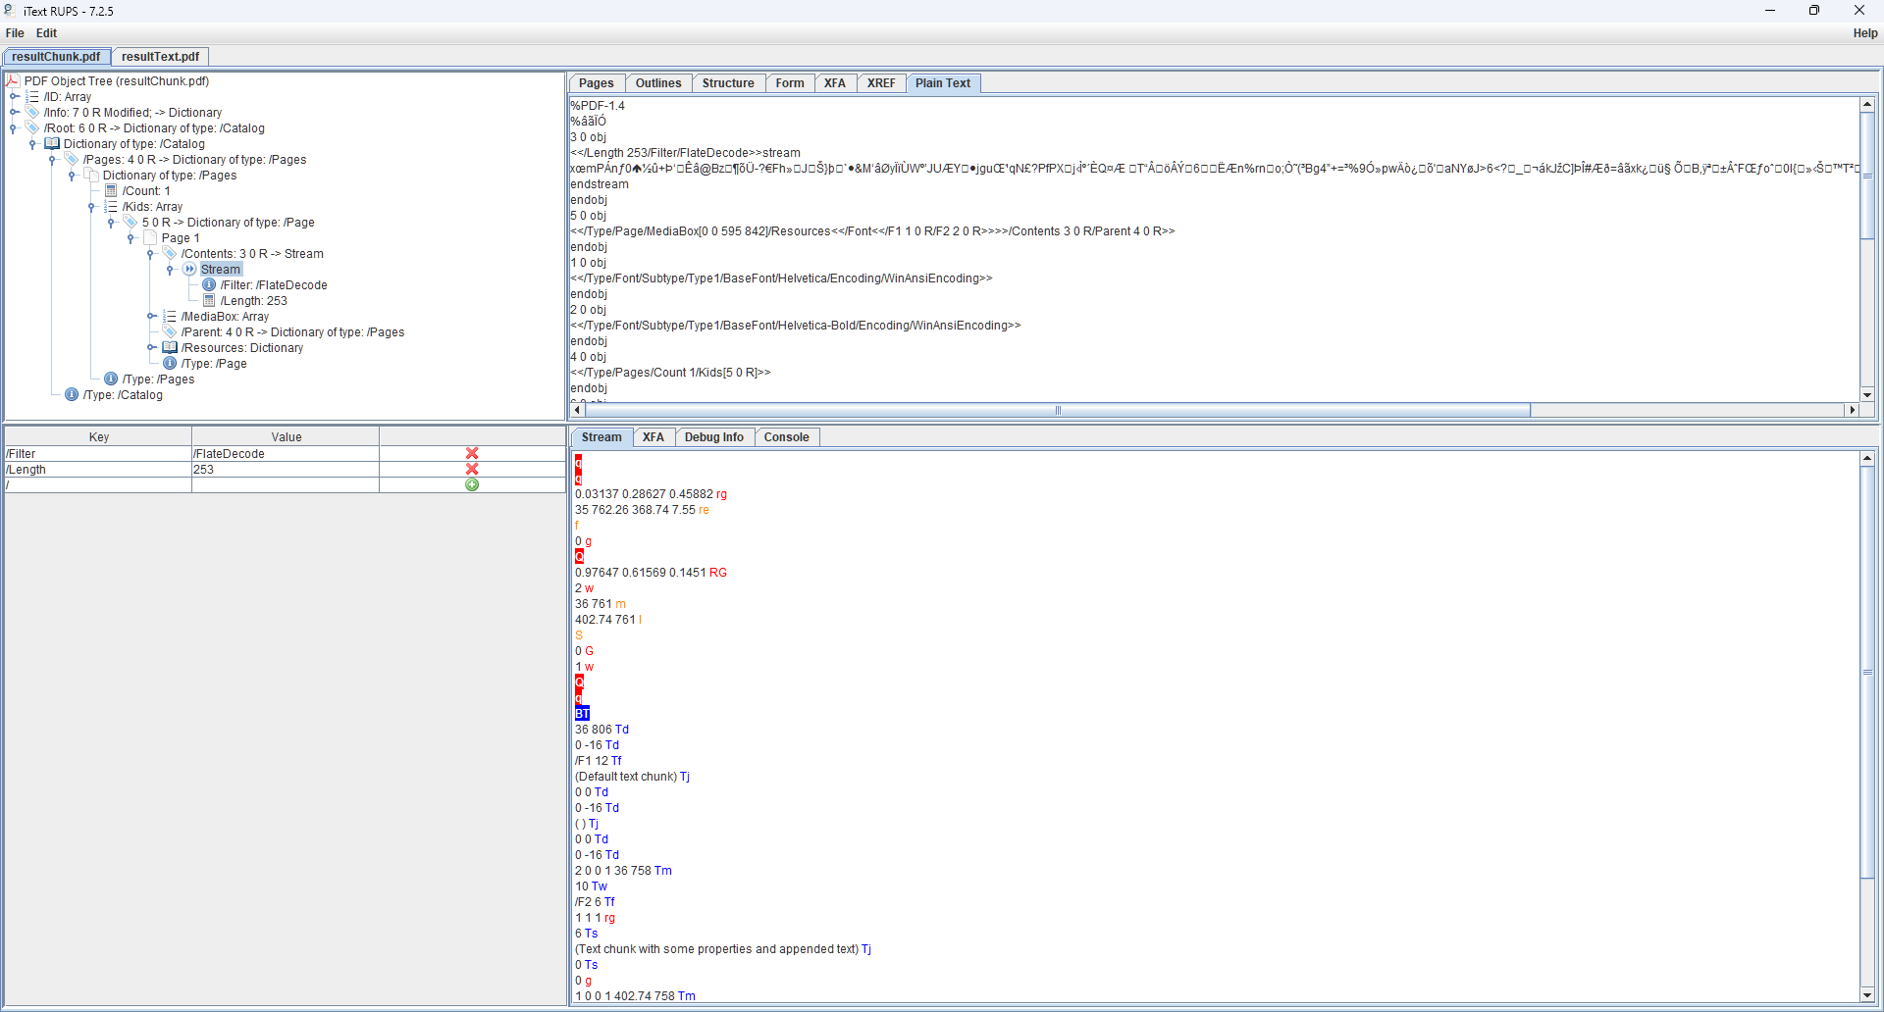Click the calculator icon beside /Count: 1
This screenshot has width=1884, height=1012.
pos(111,190)
